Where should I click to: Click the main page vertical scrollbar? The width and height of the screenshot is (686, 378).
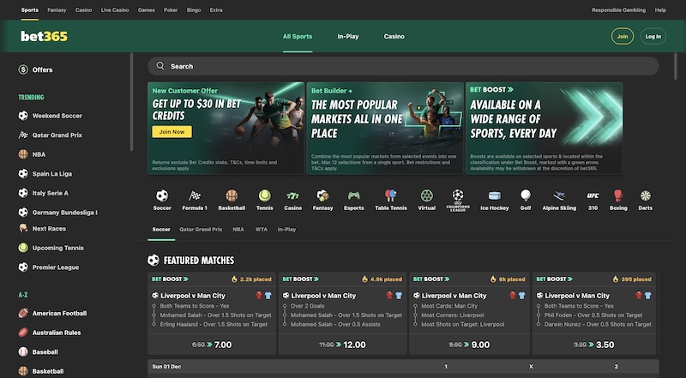pos(676,67)
